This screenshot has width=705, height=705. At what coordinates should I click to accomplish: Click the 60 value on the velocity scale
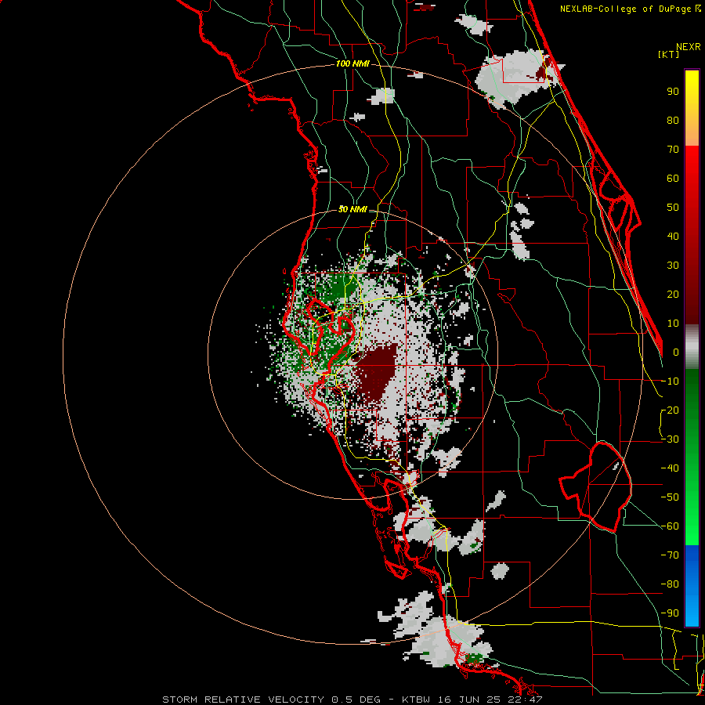tap(673, 178)
